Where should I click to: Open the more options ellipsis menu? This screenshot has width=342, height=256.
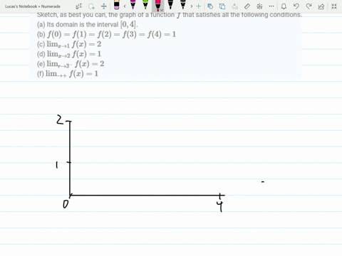[x=271, y=6]
